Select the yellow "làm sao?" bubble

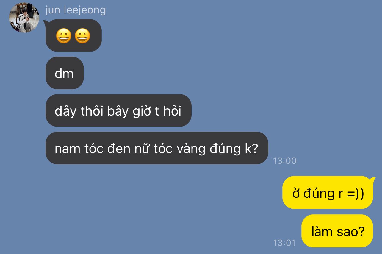(x=337, y=231)
